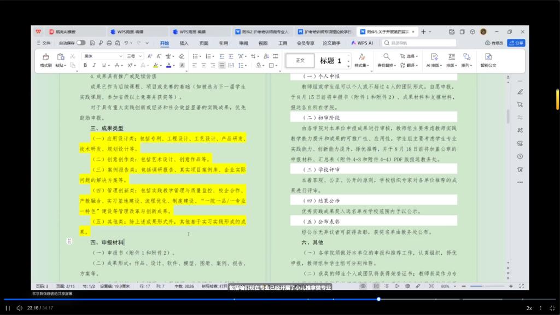Open Find and Replace (查找替换)
Screen dimensions: 560x315
[387, 60]
